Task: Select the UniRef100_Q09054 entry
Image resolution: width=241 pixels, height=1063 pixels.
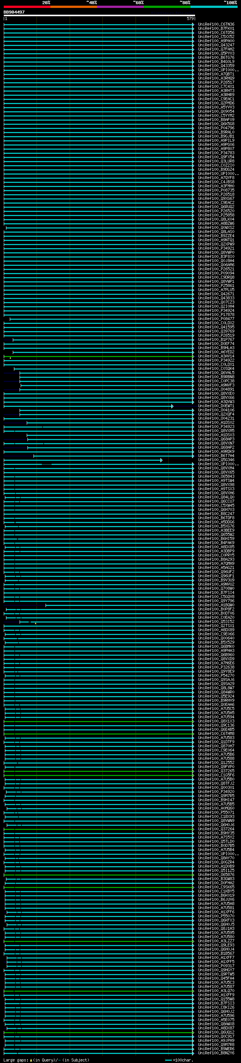Action: click(216, 111)
